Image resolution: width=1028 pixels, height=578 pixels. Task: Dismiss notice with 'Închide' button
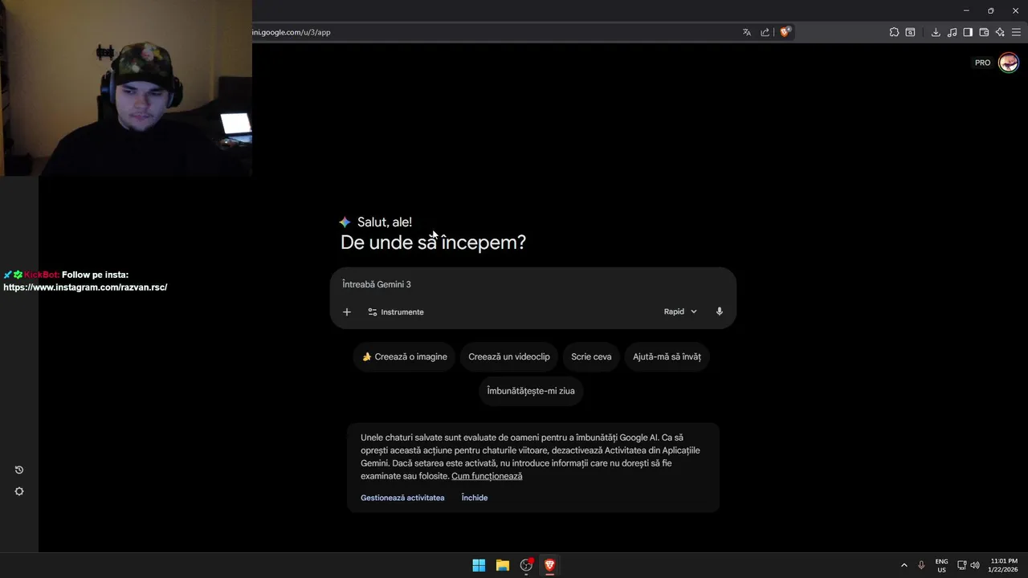(475, 498)
